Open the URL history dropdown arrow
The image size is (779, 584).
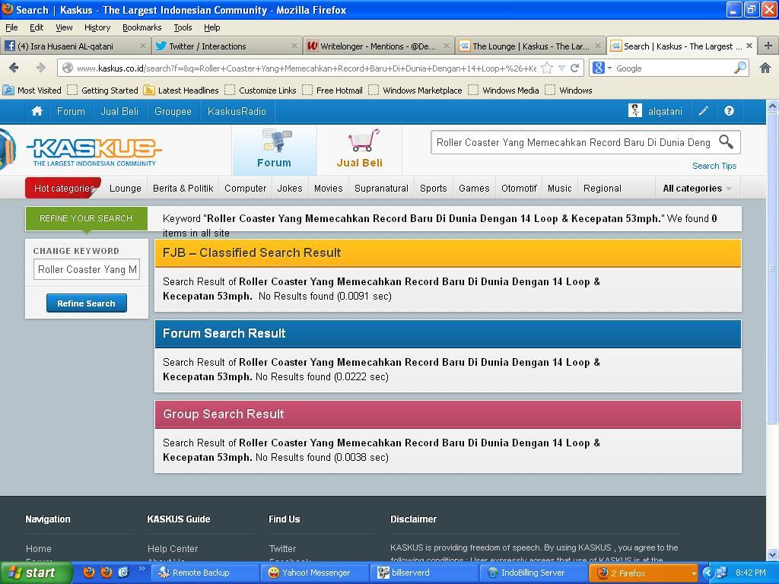pos(562,68)
